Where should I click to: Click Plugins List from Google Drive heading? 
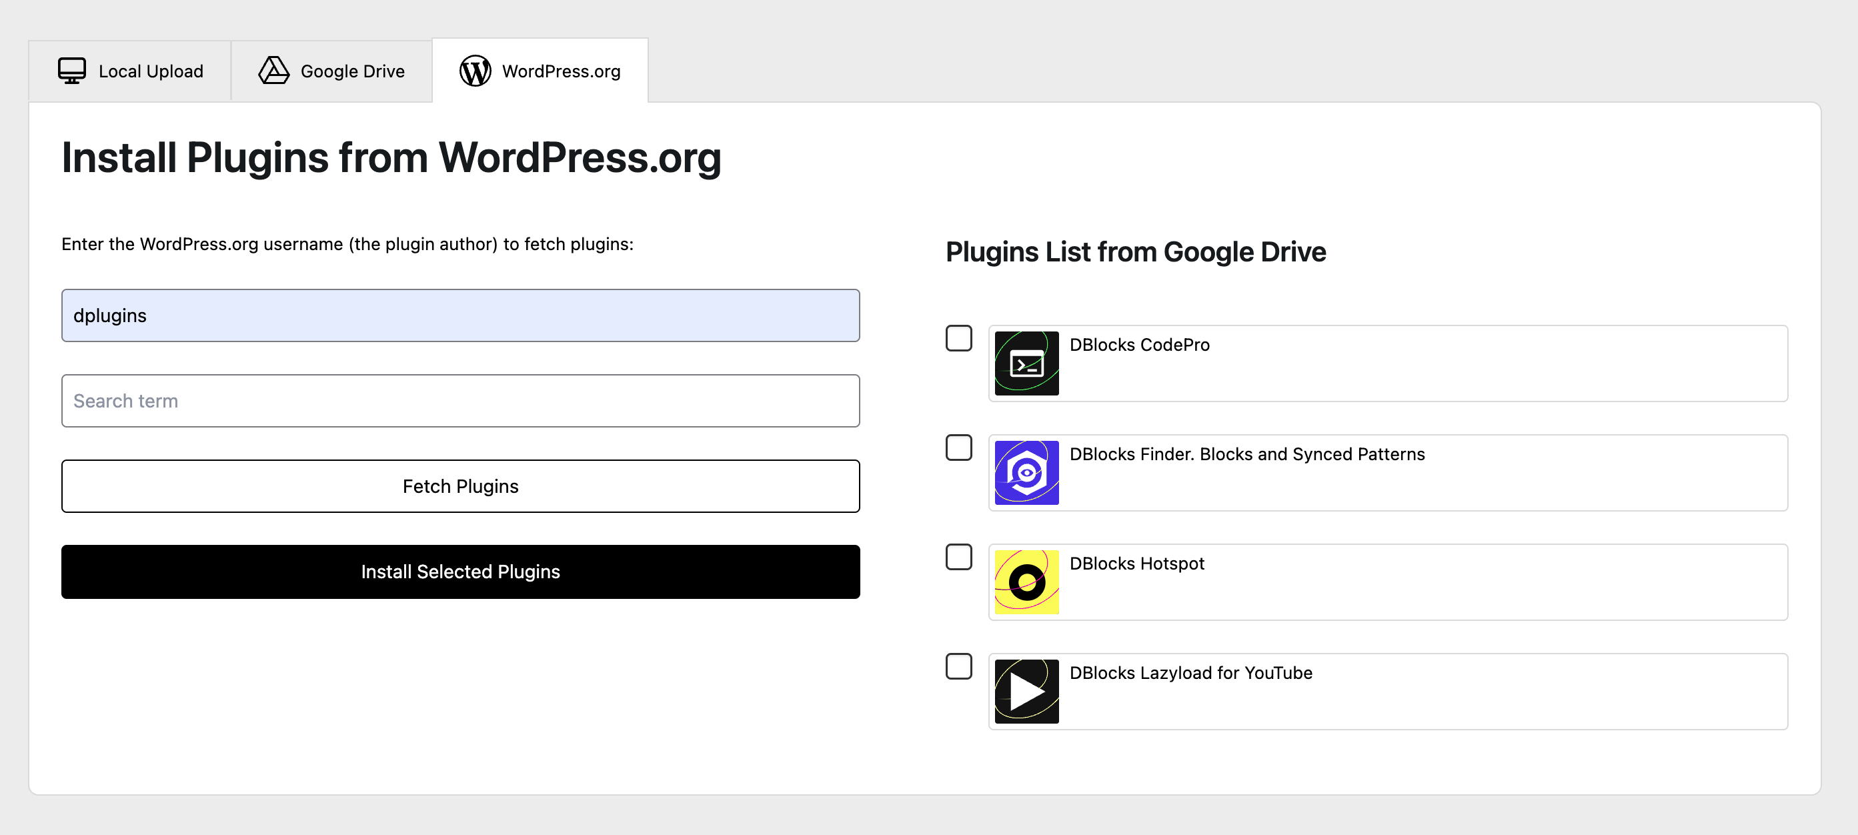[x=1136, y=252]
